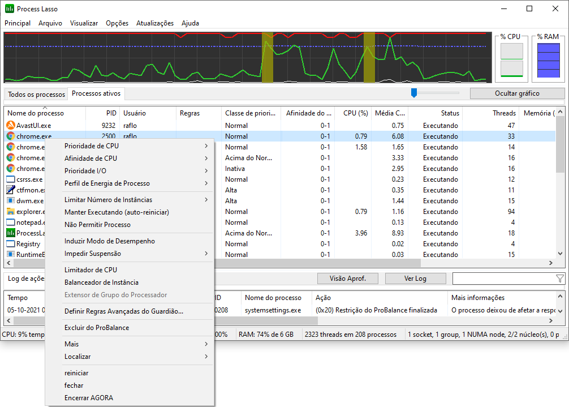This screenshot has height=407, width=569.
Task: Toggle Excluir do ProBalance
Action: pyautogui.click(x=97, y=328)
